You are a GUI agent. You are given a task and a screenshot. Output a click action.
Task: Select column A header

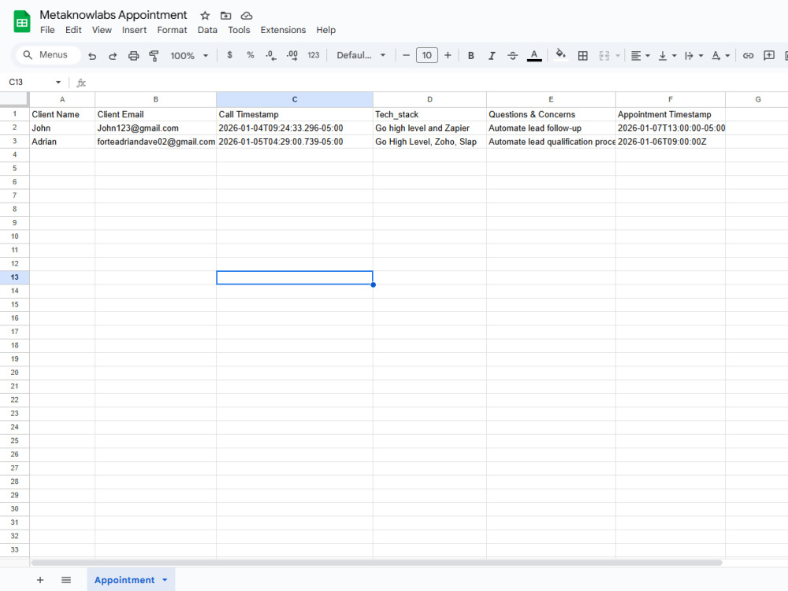(62, 99)
